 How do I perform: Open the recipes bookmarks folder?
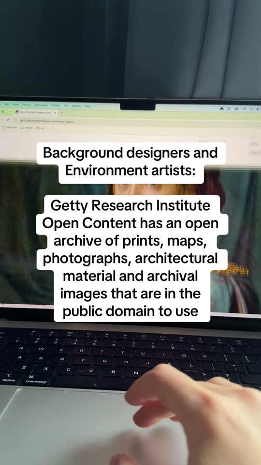[x=26, y=128]
